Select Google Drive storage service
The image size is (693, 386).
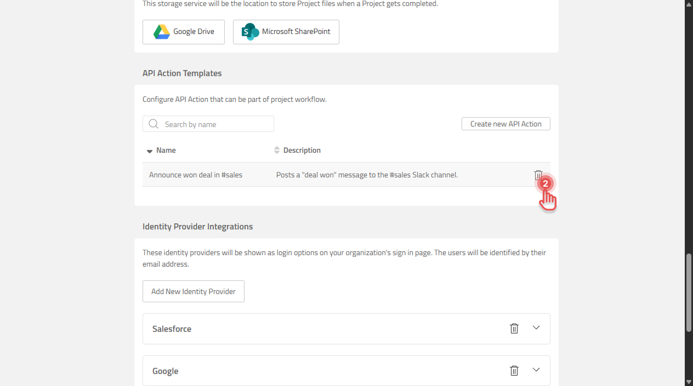pyautogui.click(x=184, y=32)
